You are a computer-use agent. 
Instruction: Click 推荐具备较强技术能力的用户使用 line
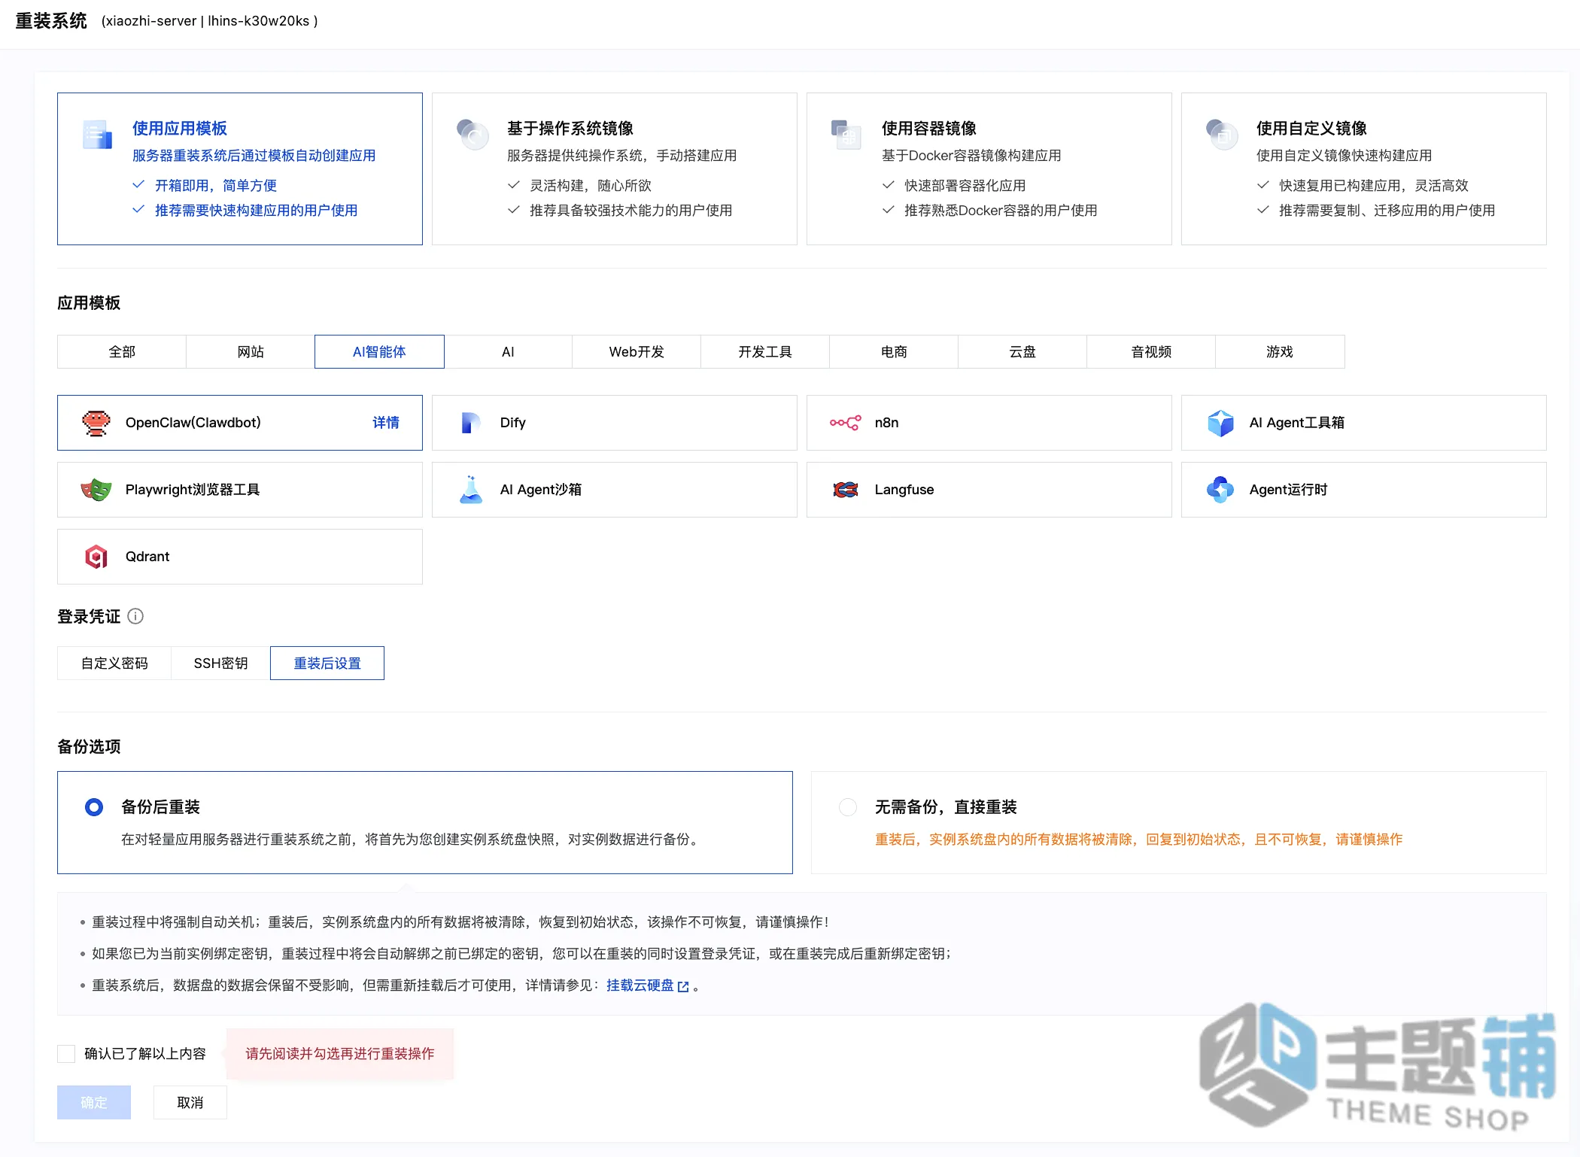click(x=631, y=211)
